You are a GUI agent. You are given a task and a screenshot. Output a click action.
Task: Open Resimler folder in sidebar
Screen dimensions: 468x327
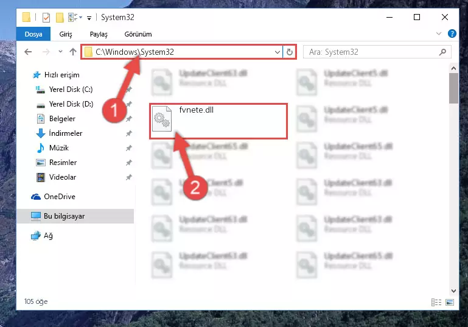point(63,163)
